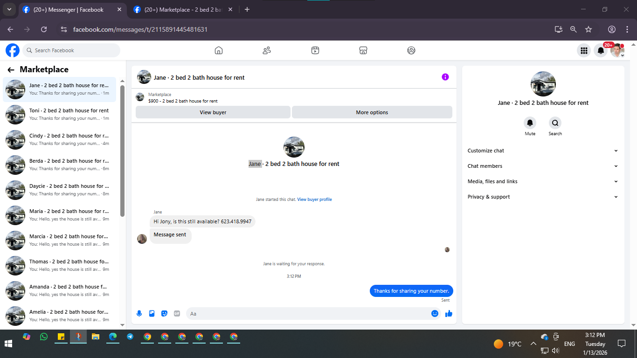The image size is (637, 358).
Task: Open the Windows notification center
Action: tap(621, 344)
